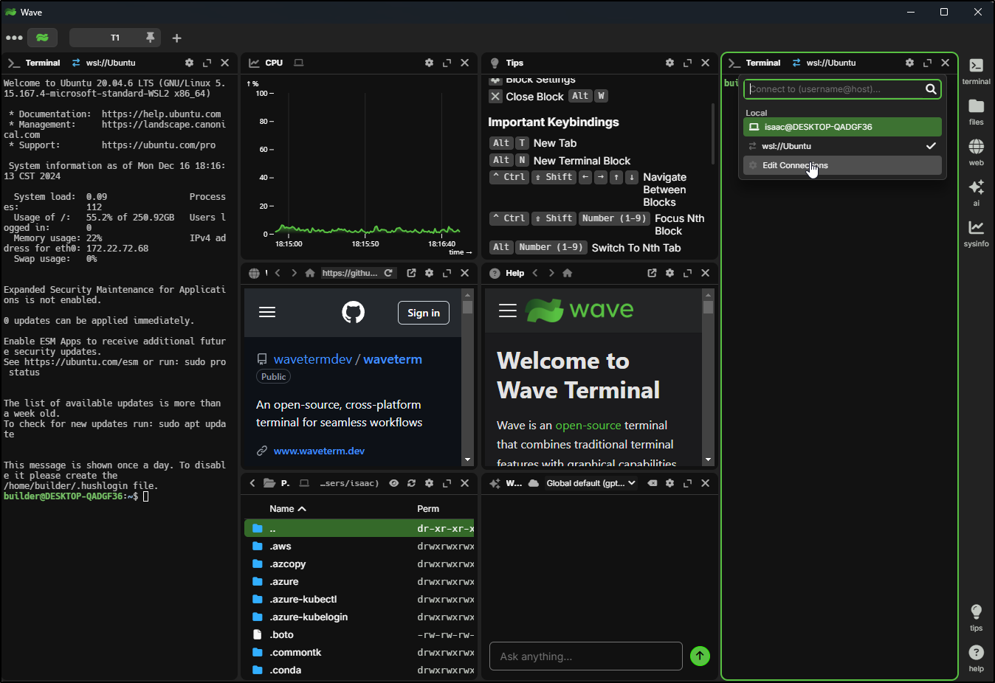Refresh the file directory listing
The image size is (995, 683).
(x=411, y=483)
